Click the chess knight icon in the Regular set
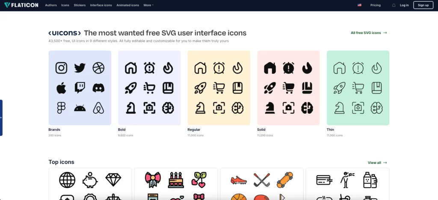 (x=200, y=108)
